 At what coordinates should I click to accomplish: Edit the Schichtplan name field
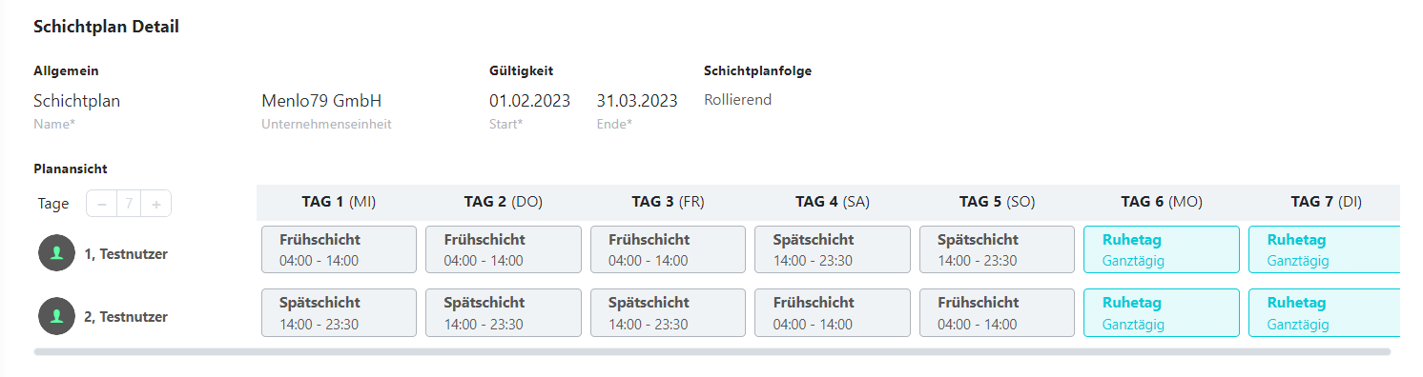point(77,101)
